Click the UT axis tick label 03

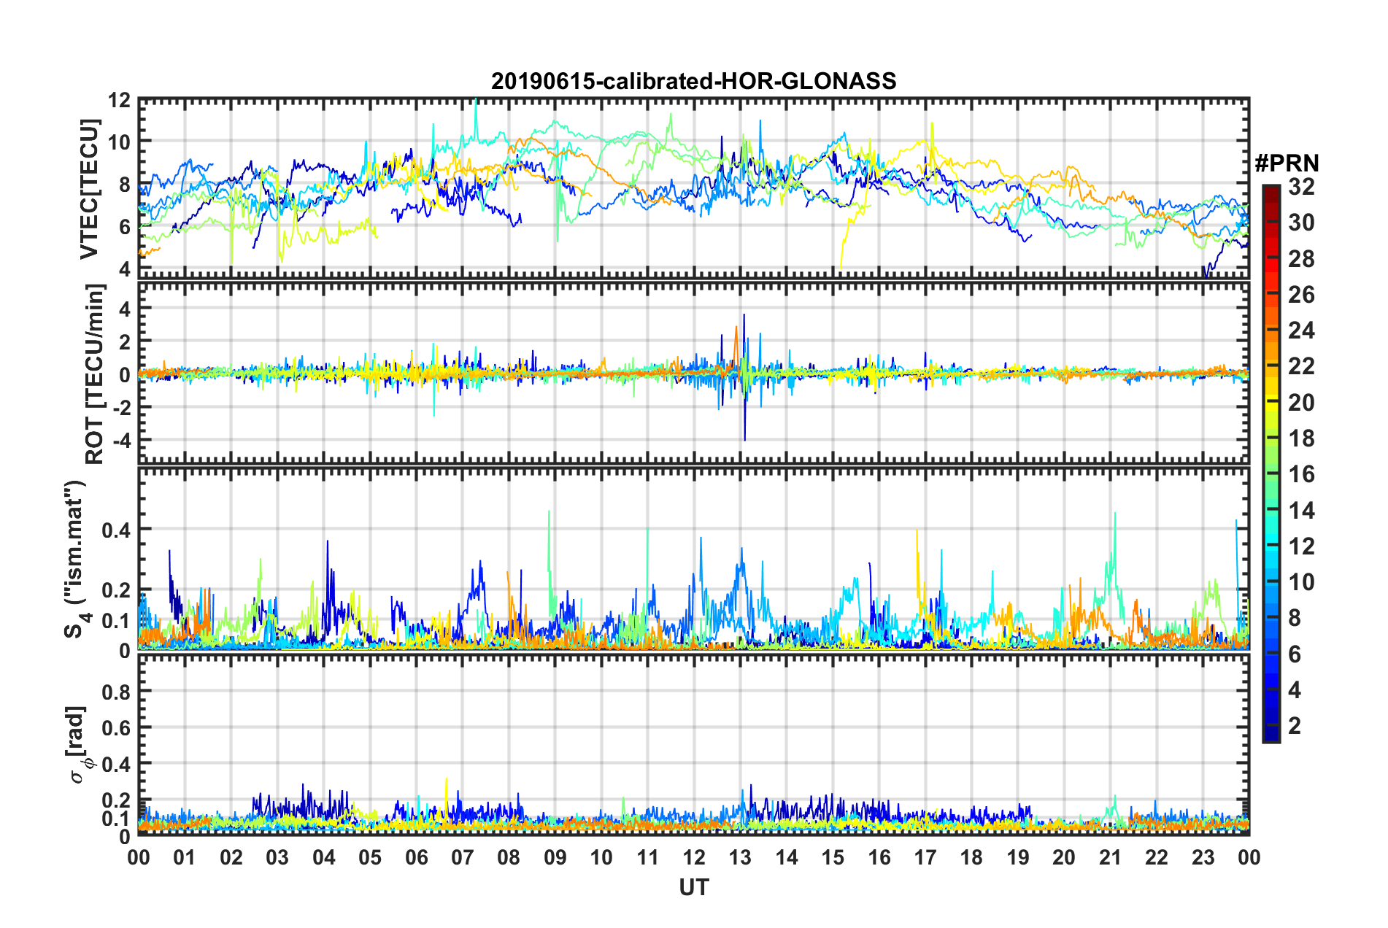[x=277, y=857]
